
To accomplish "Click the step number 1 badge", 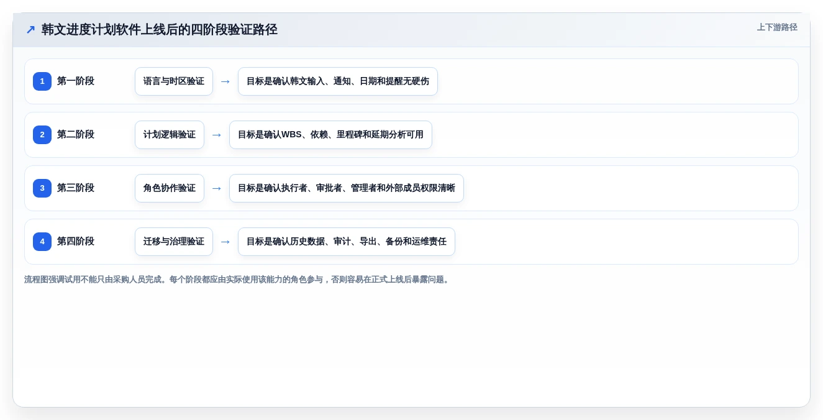I will coord(42,81).
